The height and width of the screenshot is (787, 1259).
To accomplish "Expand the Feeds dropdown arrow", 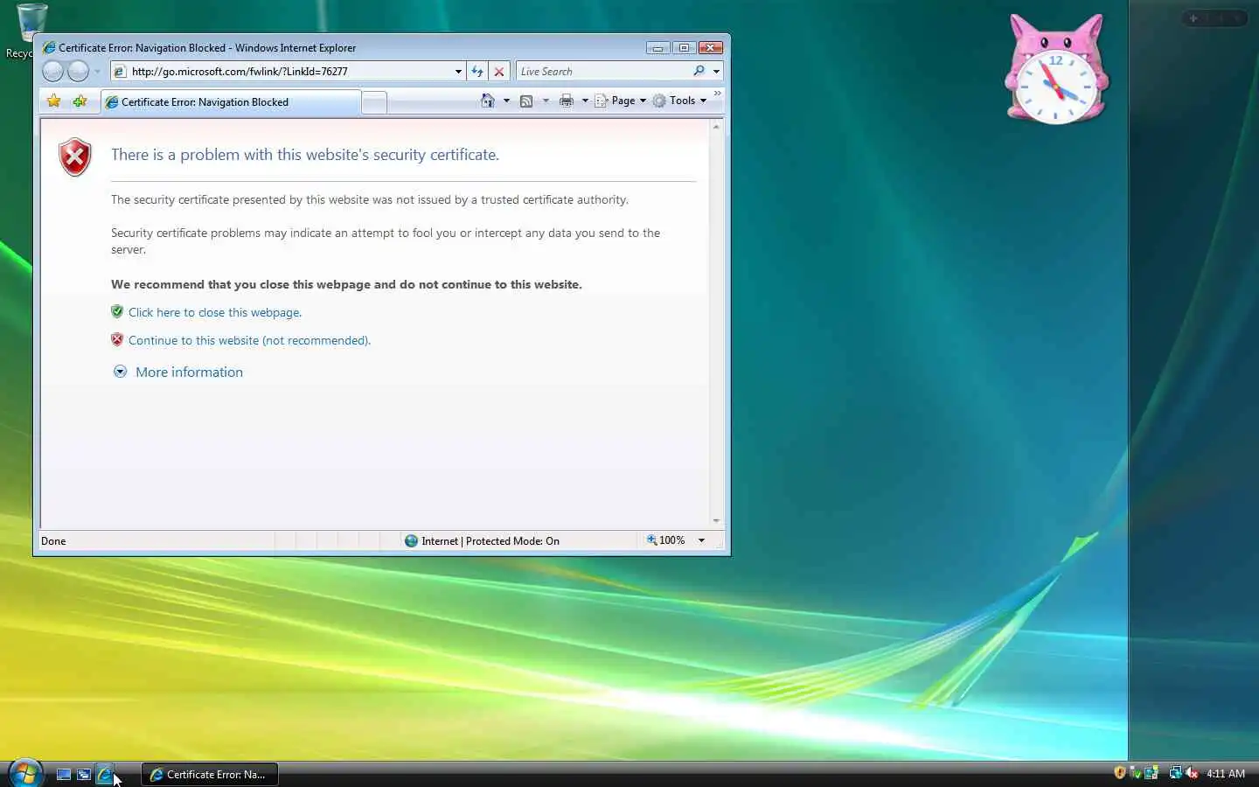I will click(546, 101).
